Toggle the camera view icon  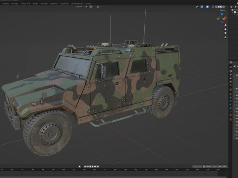tap(226, 33)
